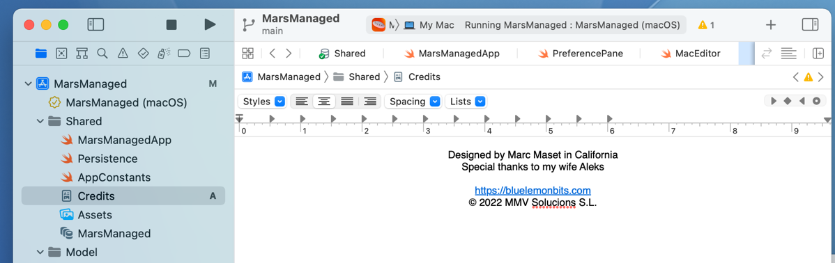
Task: Justify the text
Action: click(x=346, y=102)
